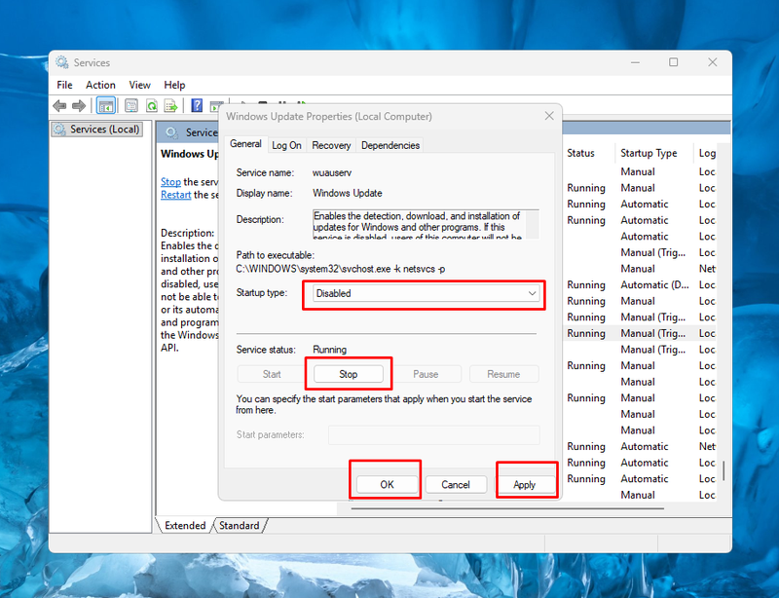This screenshot has height=598, width=779.
Task: Minimize the Services window
Action: [635, 62]
